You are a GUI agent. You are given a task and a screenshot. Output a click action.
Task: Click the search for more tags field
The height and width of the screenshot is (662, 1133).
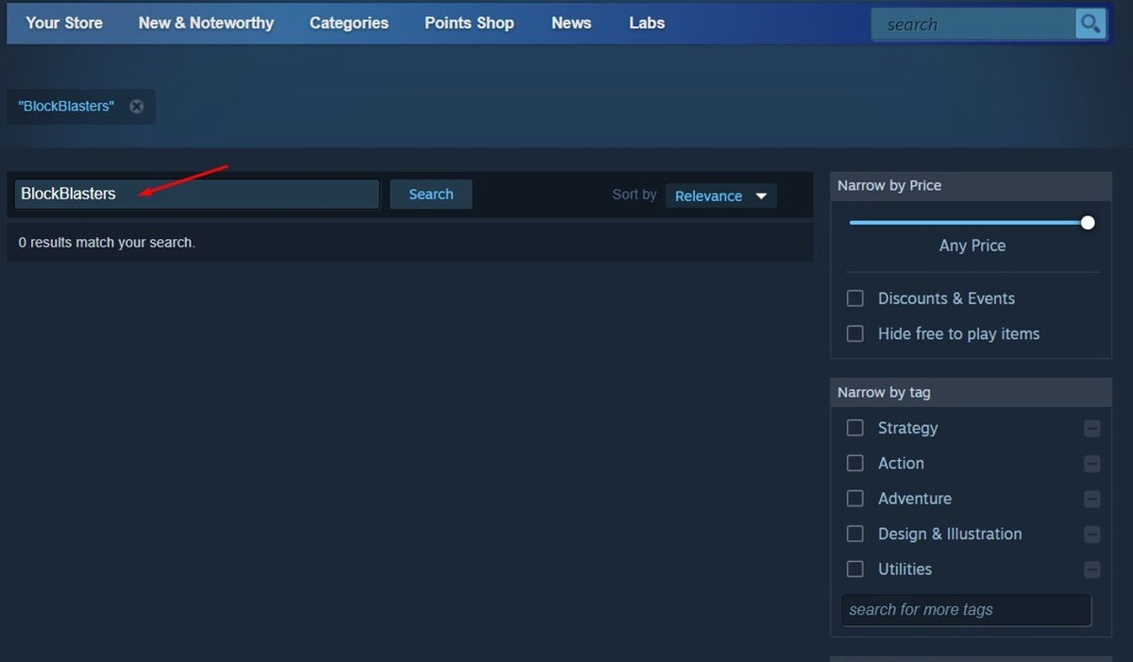(966, 610)
